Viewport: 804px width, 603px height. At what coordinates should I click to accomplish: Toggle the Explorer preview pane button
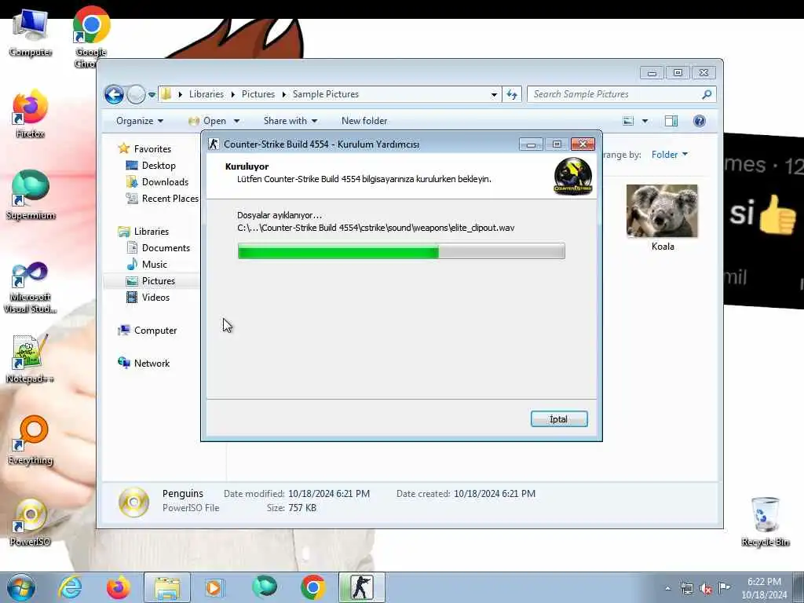(x=671, y=121)
